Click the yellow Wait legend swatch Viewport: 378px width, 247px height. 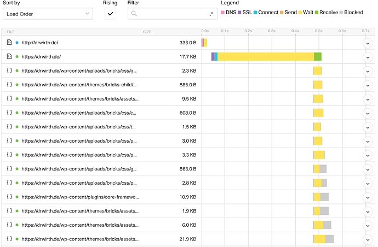[x=300, y=12]
